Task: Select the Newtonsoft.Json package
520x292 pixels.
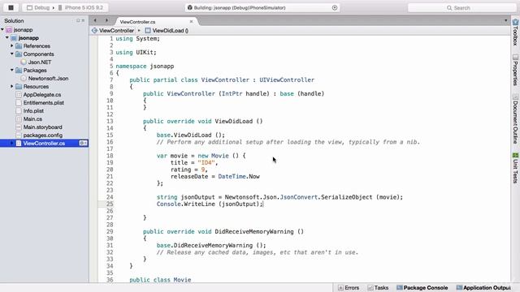Action: (x=48, y=79)
